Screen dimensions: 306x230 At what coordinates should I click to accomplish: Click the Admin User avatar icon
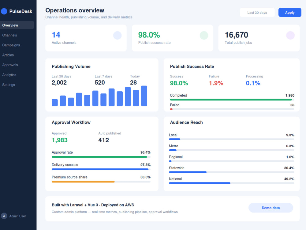[x=4, y=216]
